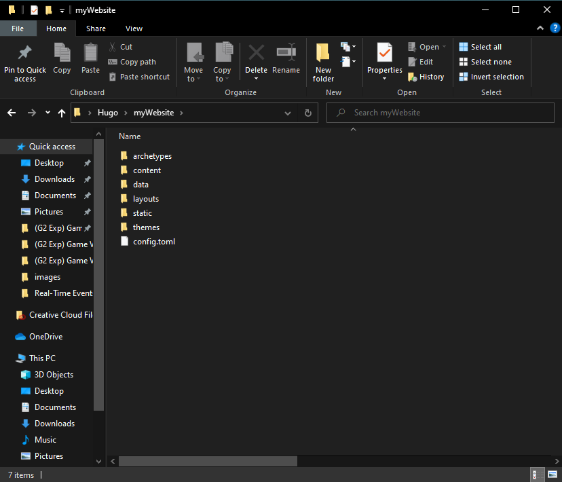Select Cut in the Clipboard group
The width and height of the screenshot is (562, 482).
tap(121, 47)
